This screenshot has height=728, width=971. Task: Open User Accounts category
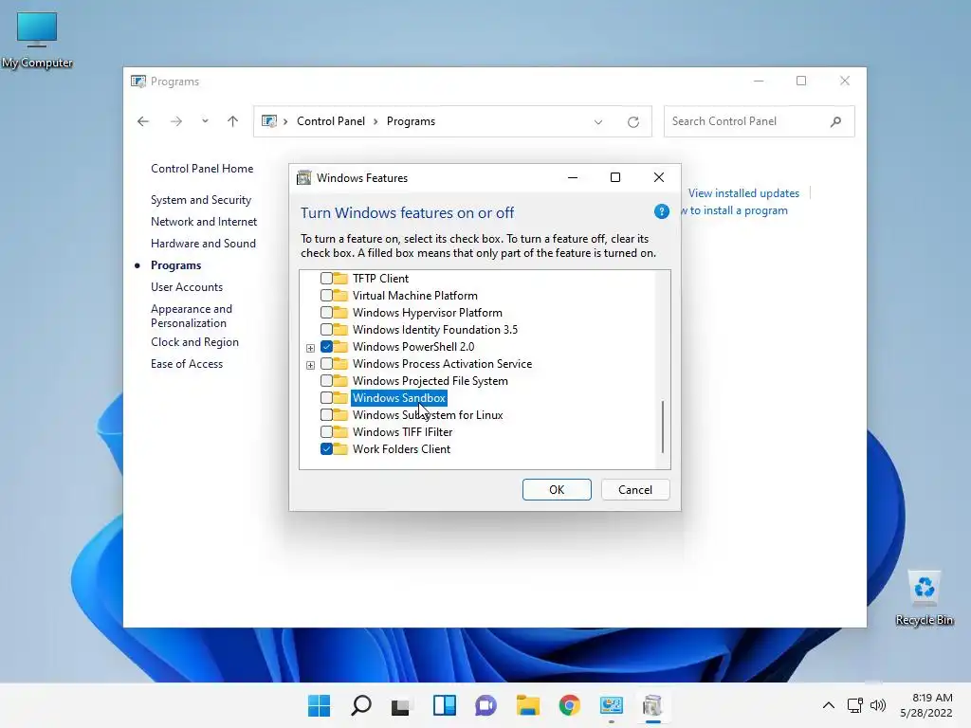[x=187, y=287]
